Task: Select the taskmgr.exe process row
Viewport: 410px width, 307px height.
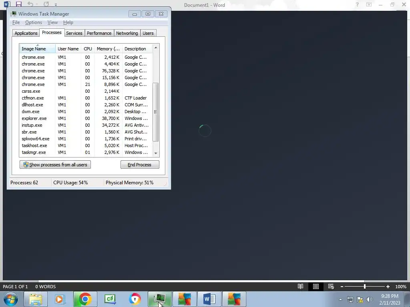Action: 86,152
